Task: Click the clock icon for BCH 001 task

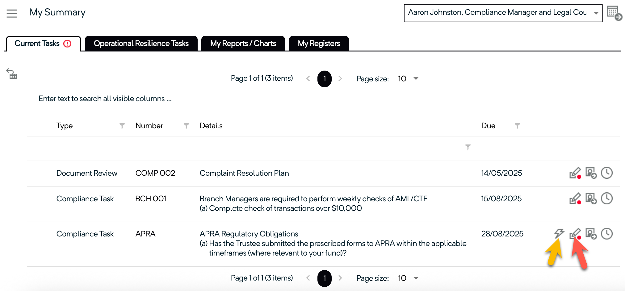Action: click(x=606, y=199)
